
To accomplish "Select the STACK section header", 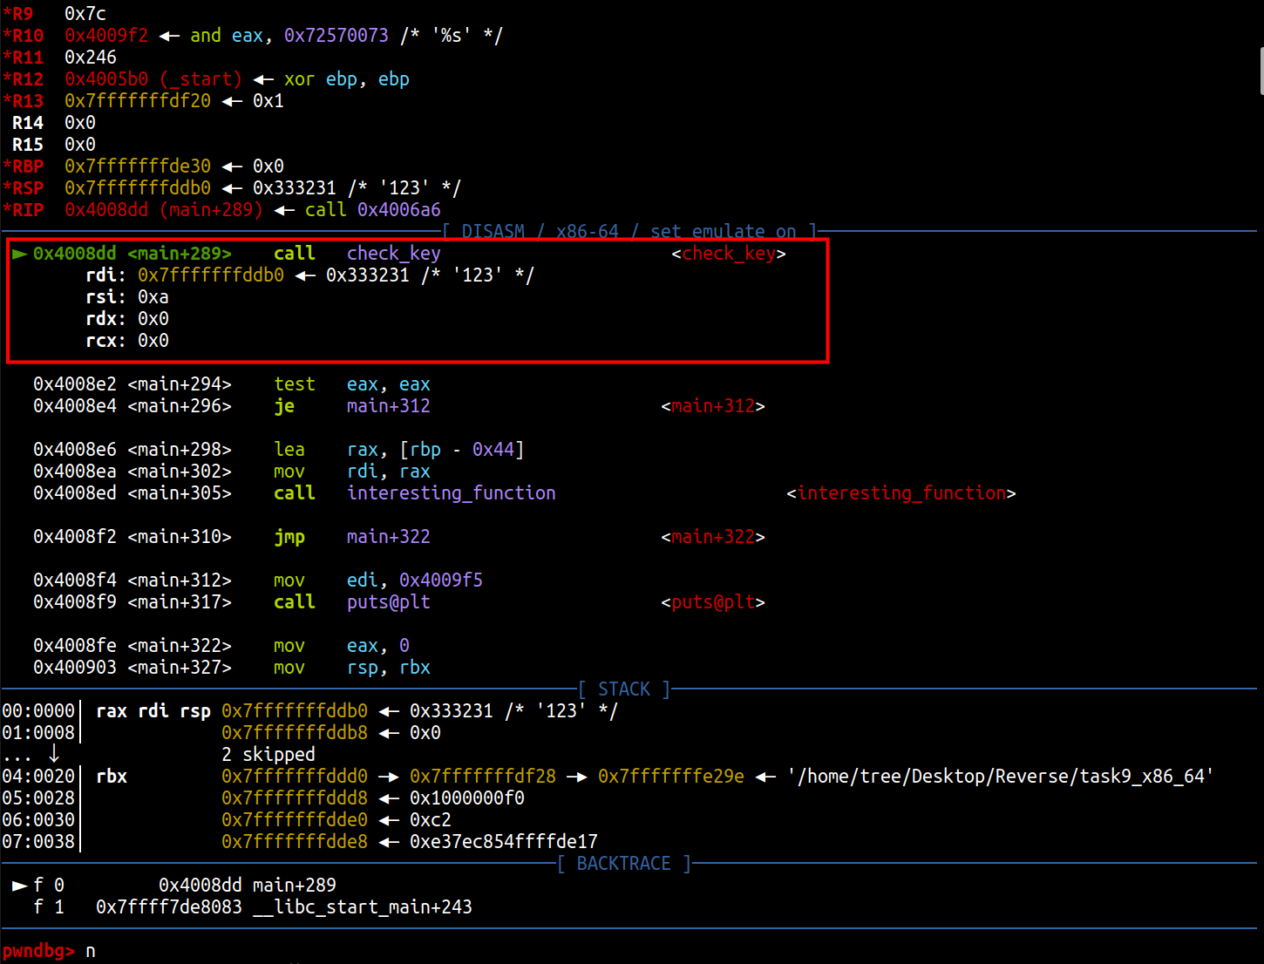I will coord(624,689).
